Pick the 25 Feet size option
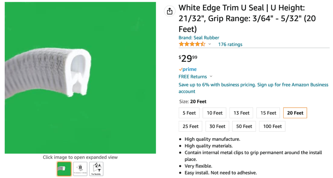 pyautogui.click(x=190, y=126)
